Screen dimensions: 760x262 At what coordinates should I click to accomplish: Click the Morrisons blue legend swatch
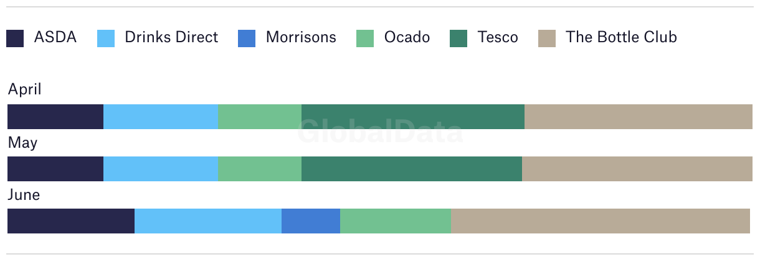tap(247, 38)
